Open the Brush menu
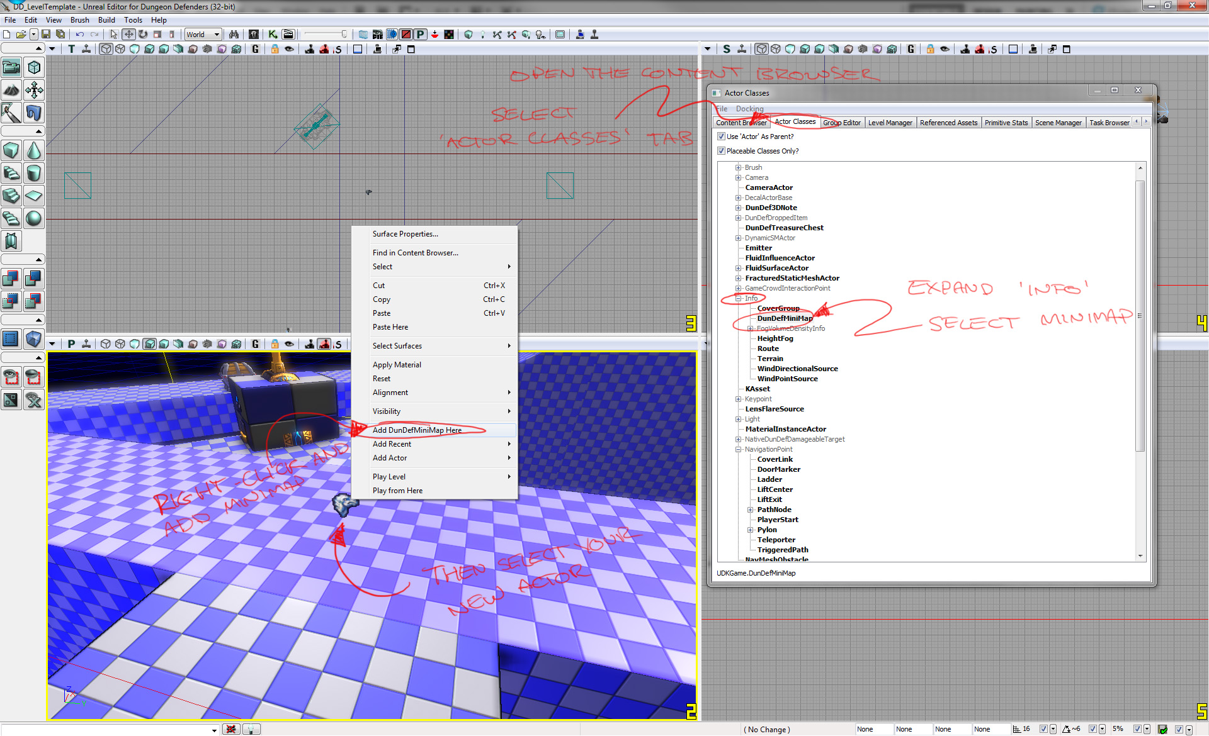 pyautogui.click(x=80, y=20)
